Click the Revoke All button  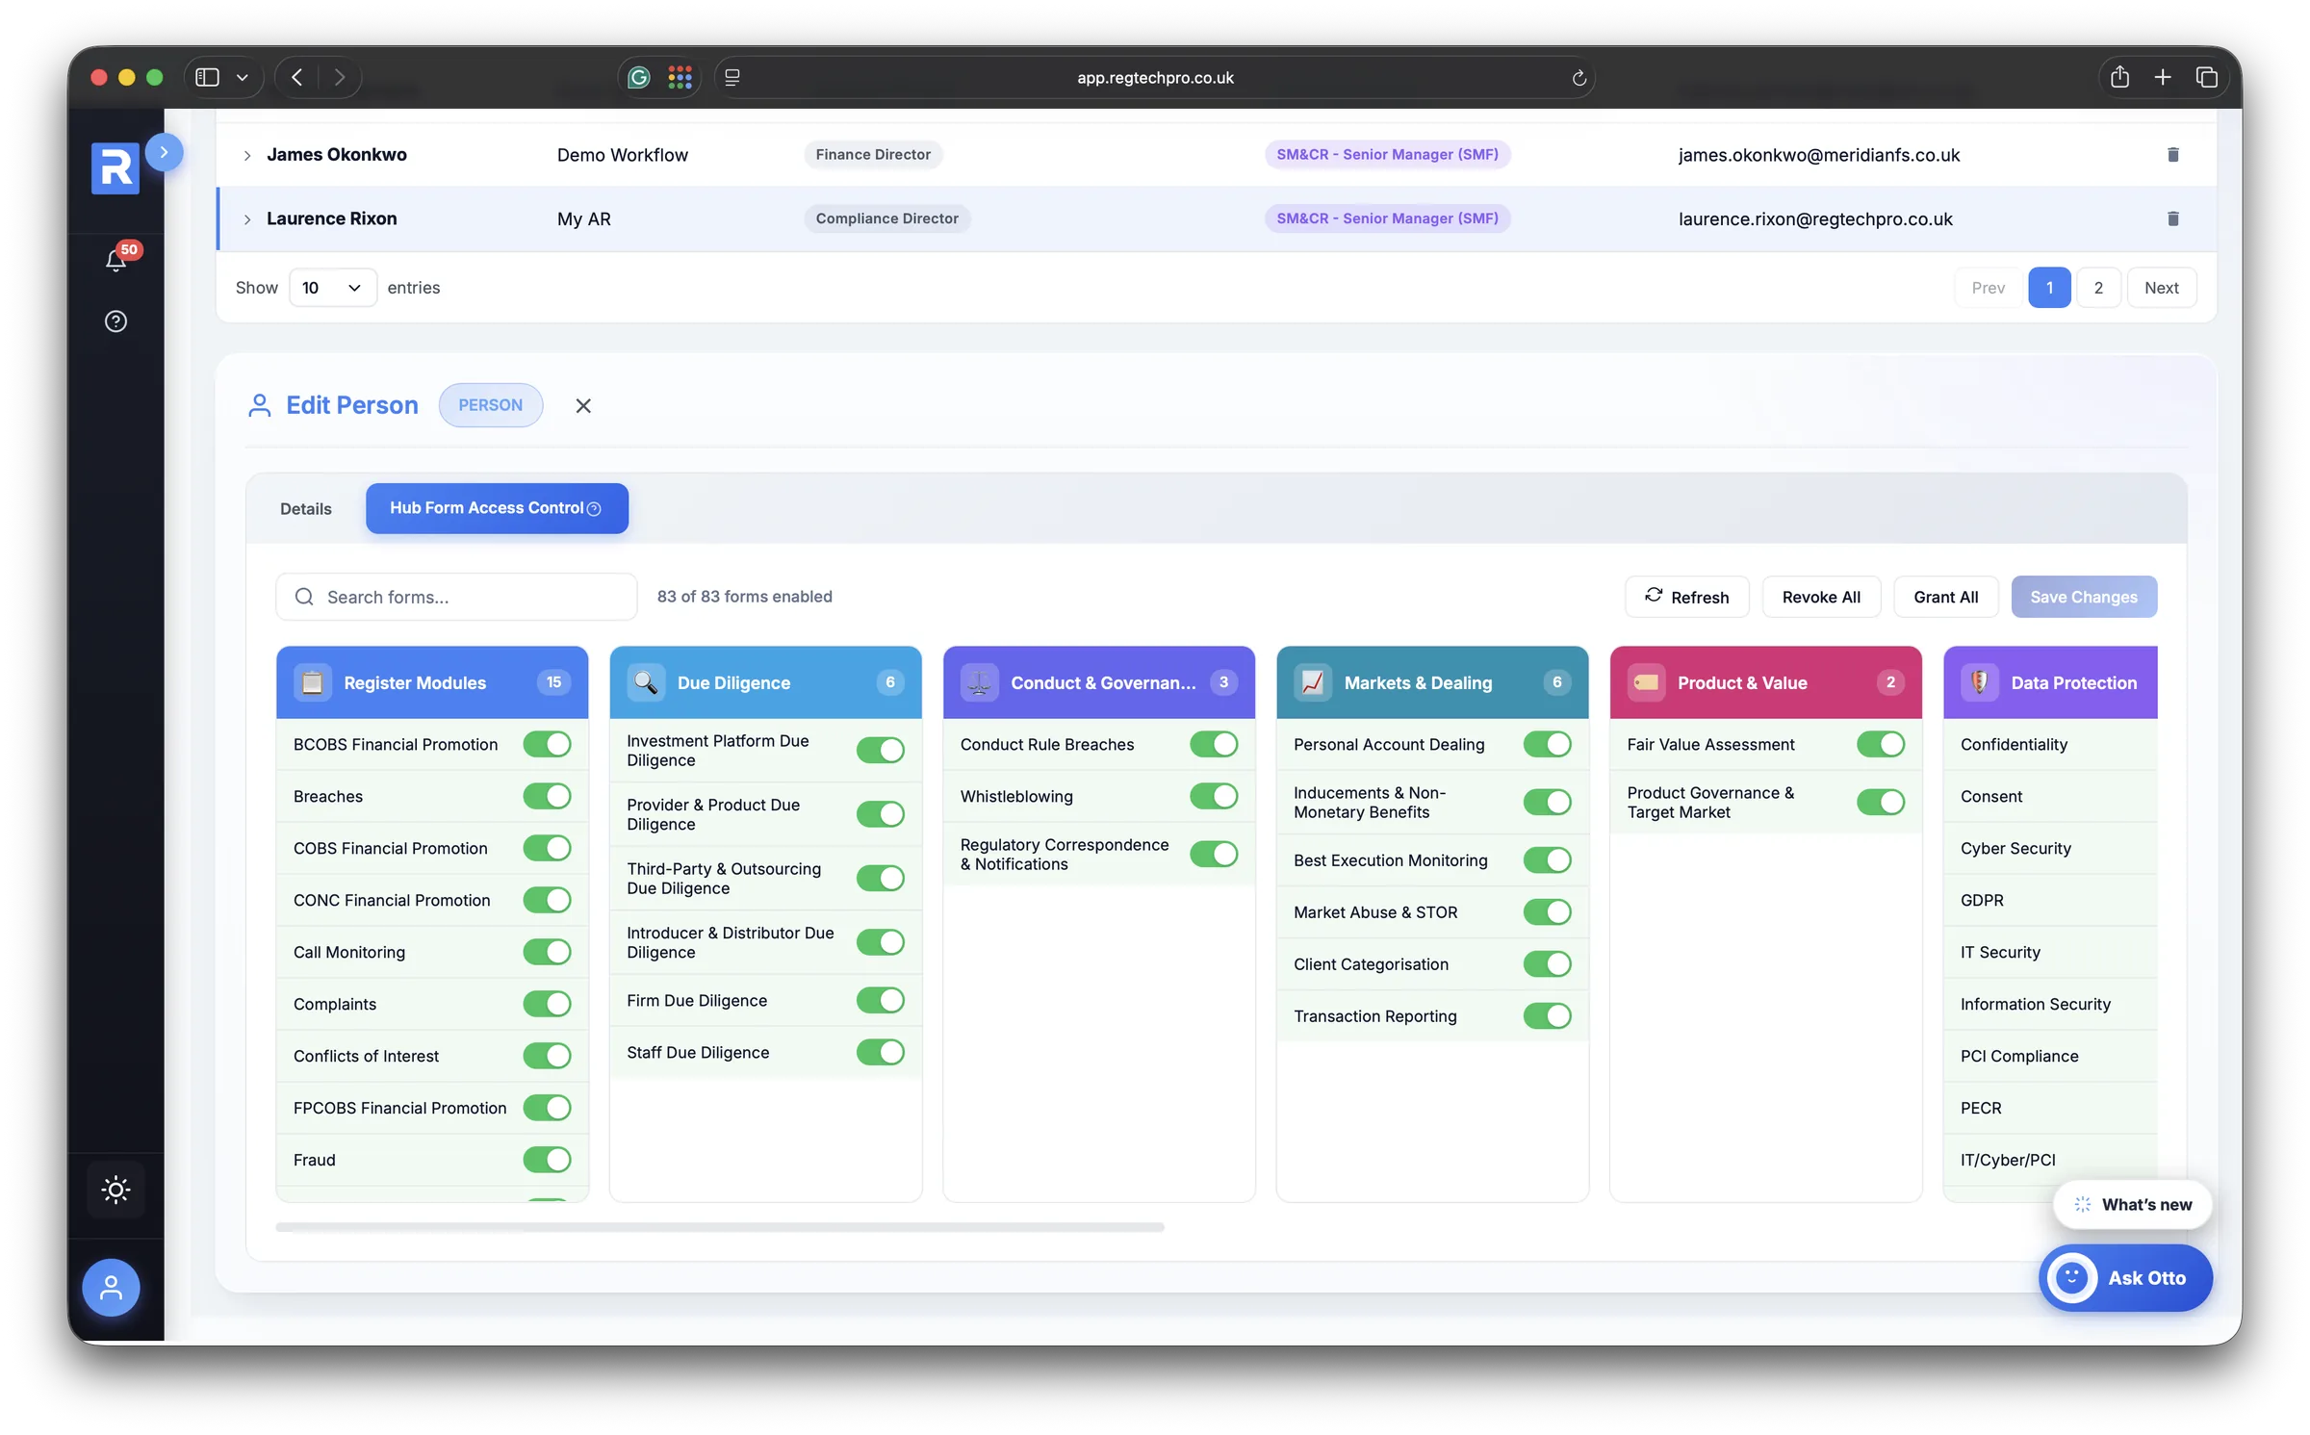point(1821,597)
